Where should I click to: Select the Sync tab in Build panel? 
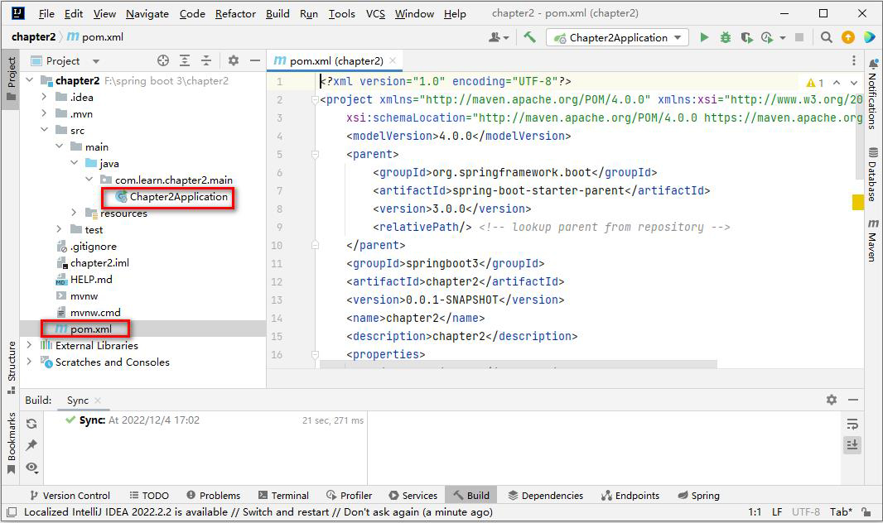[84, 401]
